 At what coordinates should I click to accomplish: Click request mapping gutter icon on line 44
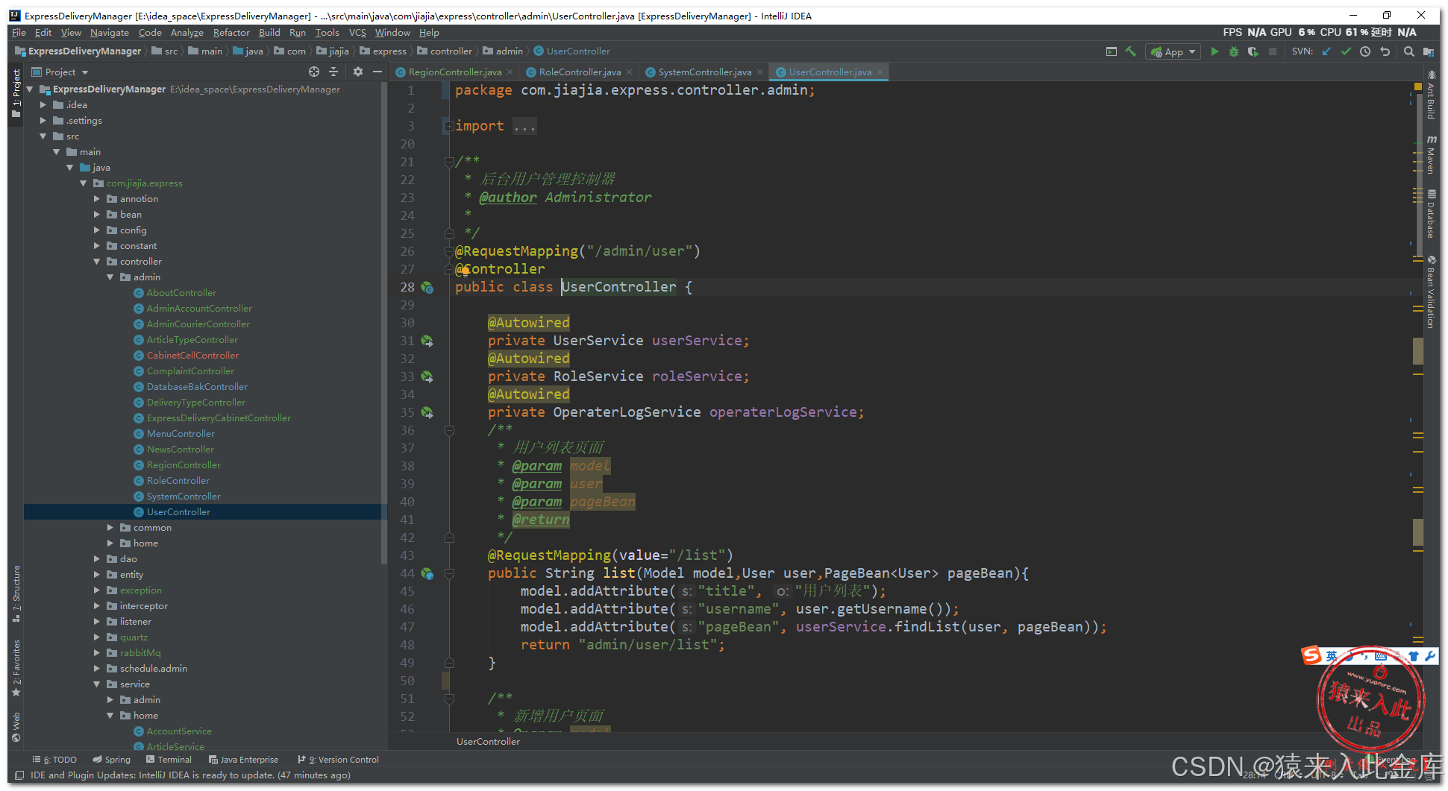click(427, 573)
